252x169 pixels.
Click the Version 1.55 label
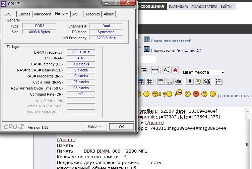[38, 127]
